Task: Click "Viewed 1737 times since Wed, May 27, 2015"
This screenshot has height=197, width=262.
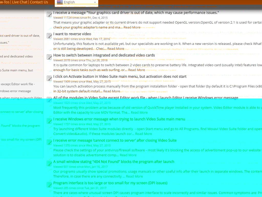Action: [x=82, y=124]
